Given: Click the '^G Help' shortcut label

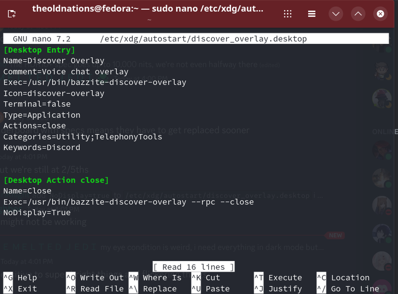Looking at the screenshot, I should pyautogui.click(x=20, y=278).
